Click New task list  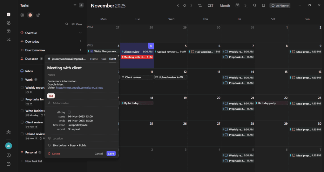pyautogui.click(x=31, y=161)
